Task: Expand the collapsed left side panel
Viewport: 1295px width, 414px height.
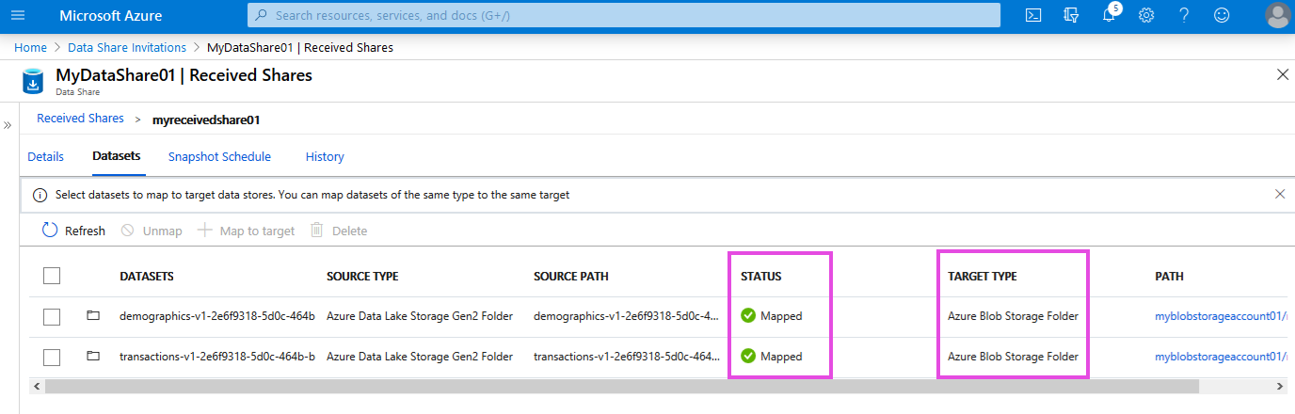Action: click(x=8, y=125)
